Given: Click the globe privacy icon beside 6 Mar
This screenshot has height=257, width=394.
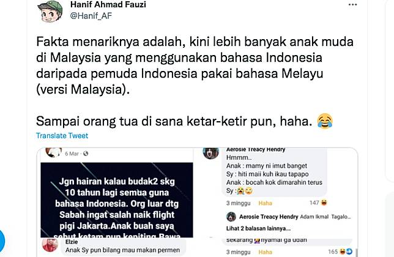Looking at the screenshot, I should point(86,153).
